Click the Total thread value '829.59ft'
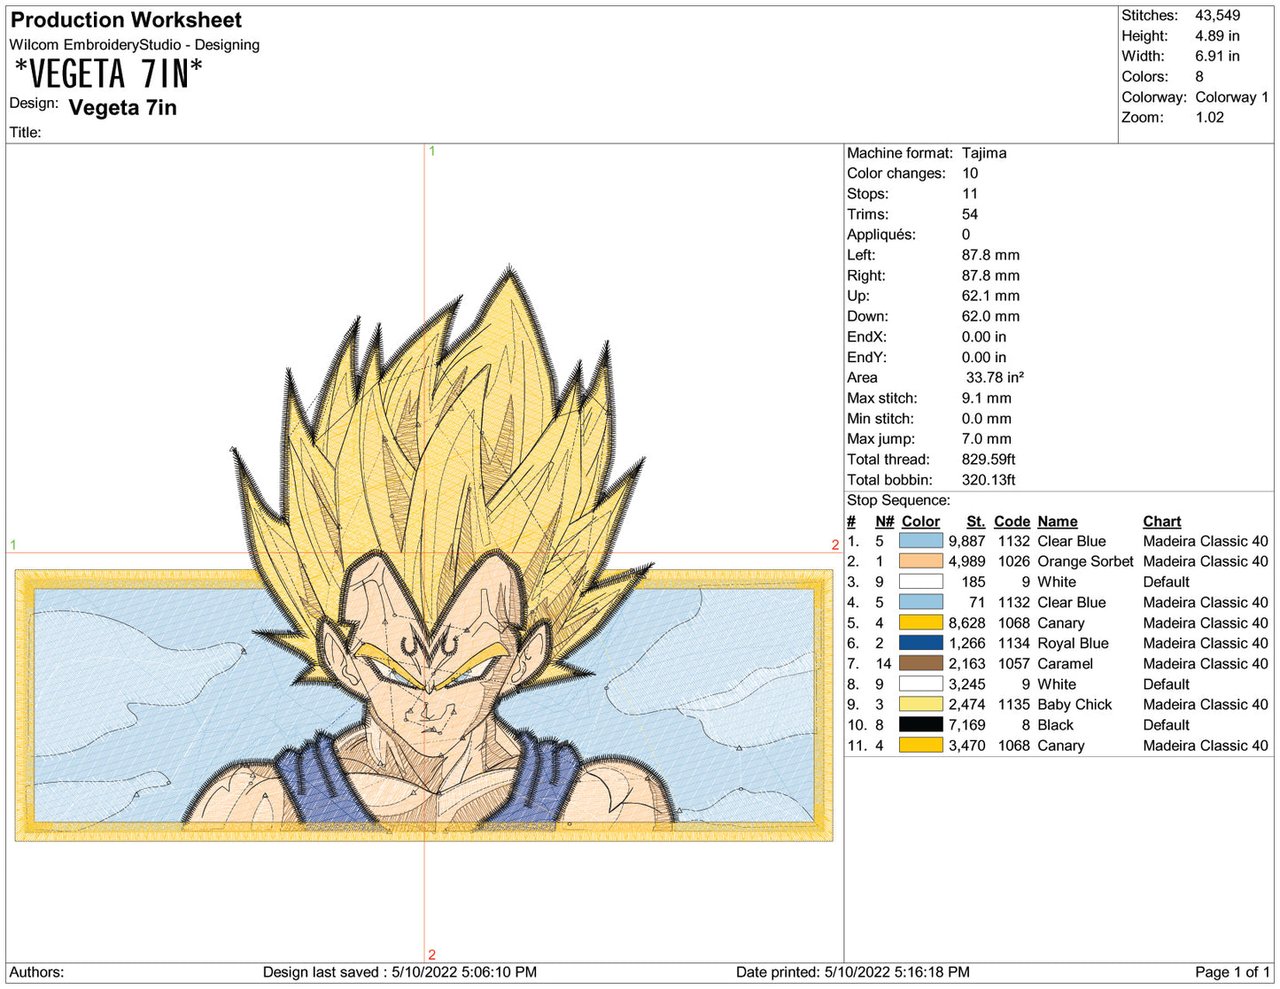The height and width of the screenshot is (989, 1280). point(989,460)
